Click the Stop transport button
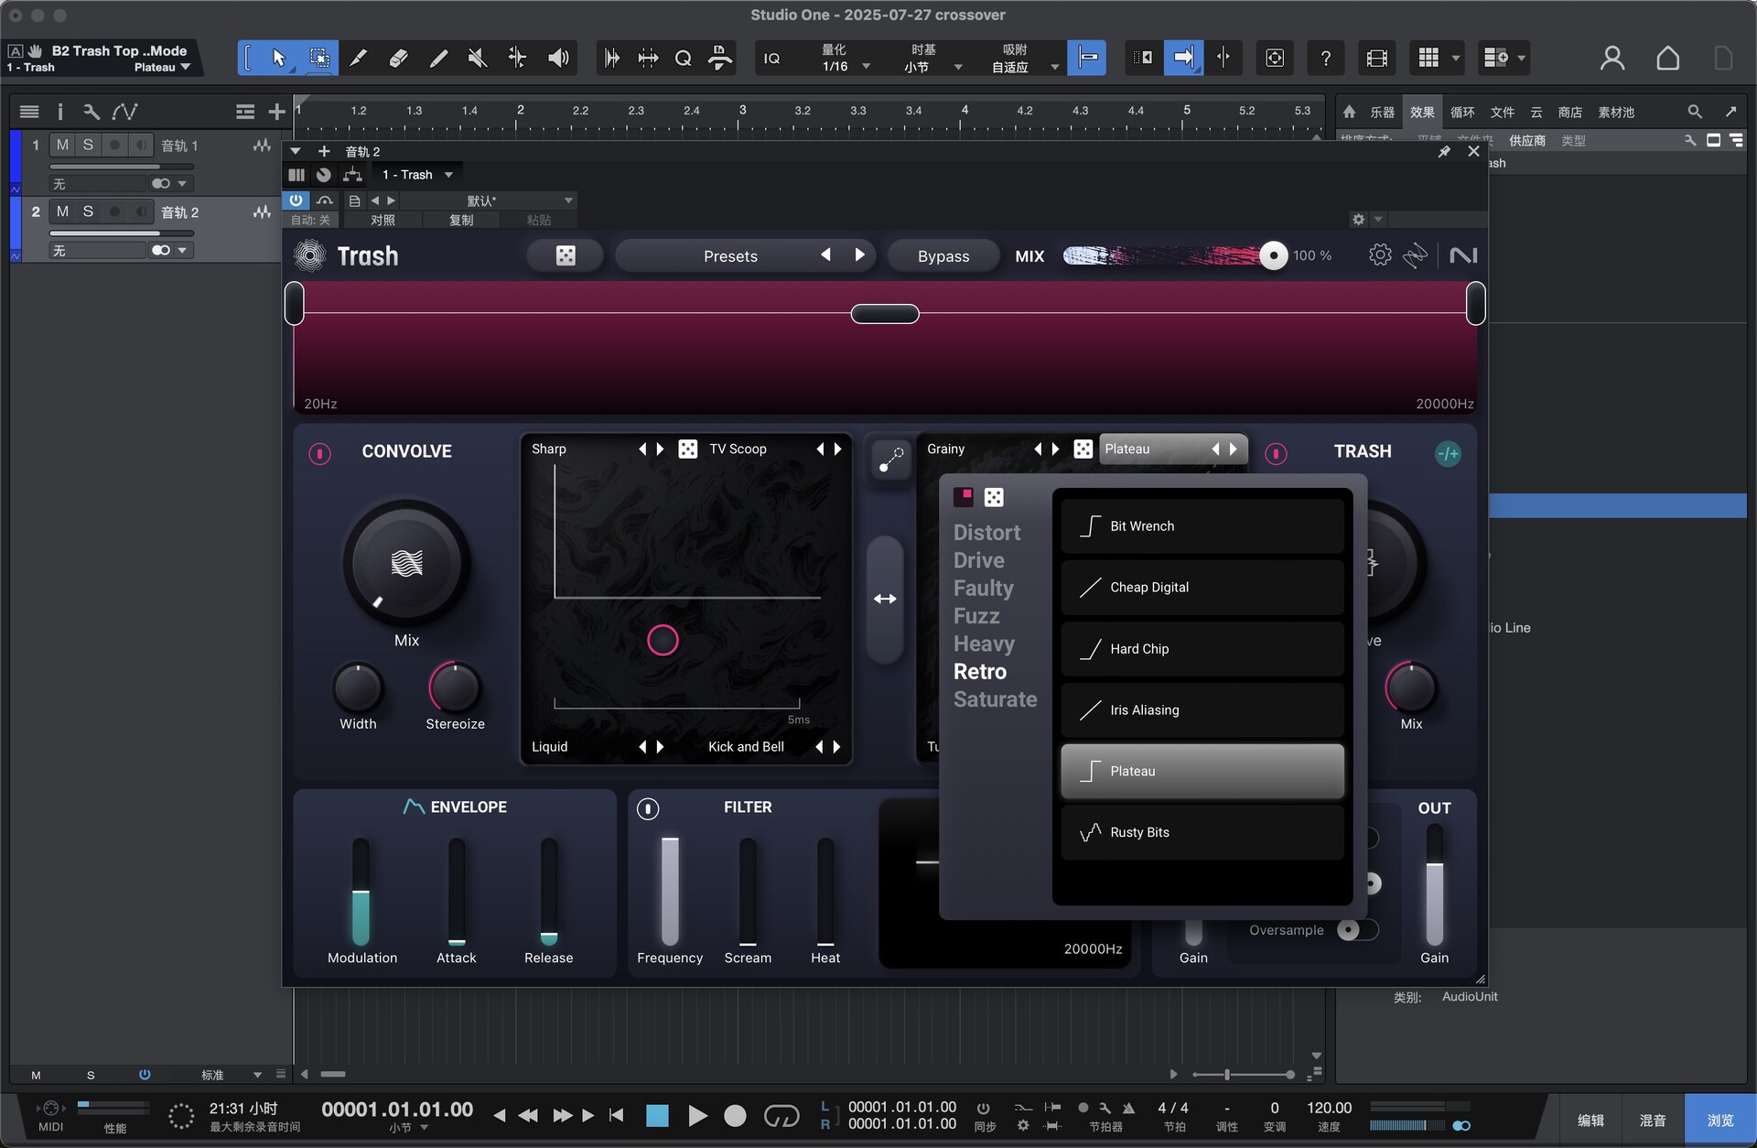Viewport: 1757px width, 1148px height. click(x=657, y=1115)
